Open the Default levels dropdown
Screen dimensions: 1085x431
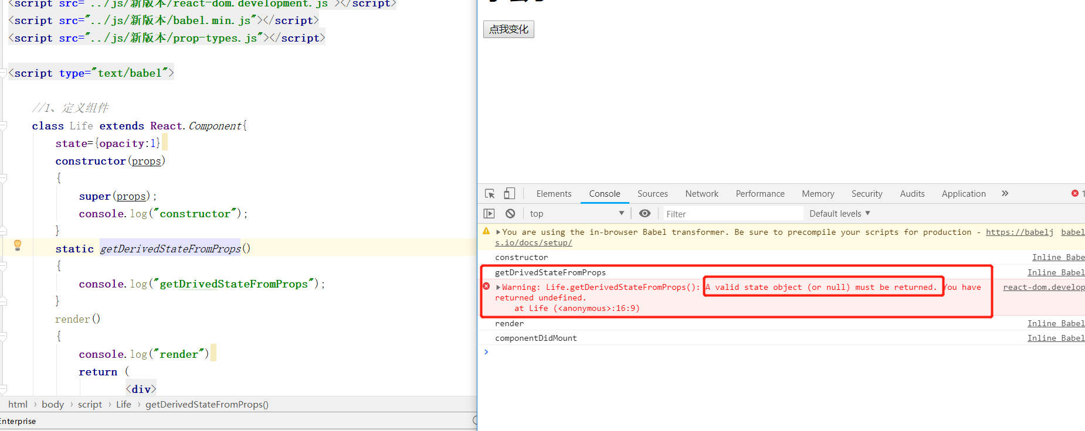[839, 214]
